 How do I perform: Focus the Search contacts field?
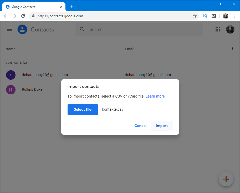[x=139, y=29]
